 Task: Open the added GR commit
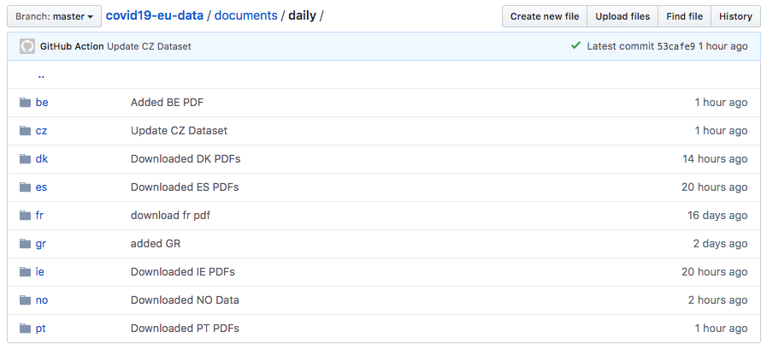(x=155, y=243)
